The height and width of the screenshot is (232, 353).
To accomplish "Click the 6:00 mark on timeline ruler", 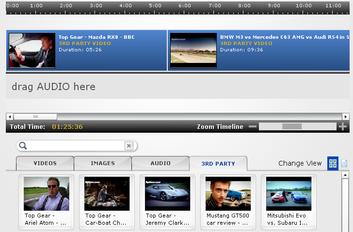I will [x=185, y=6].
